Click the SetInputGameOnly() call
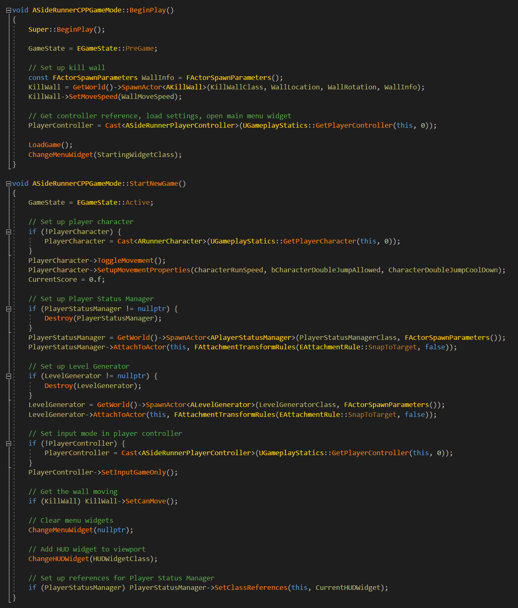 pos(140,472)
